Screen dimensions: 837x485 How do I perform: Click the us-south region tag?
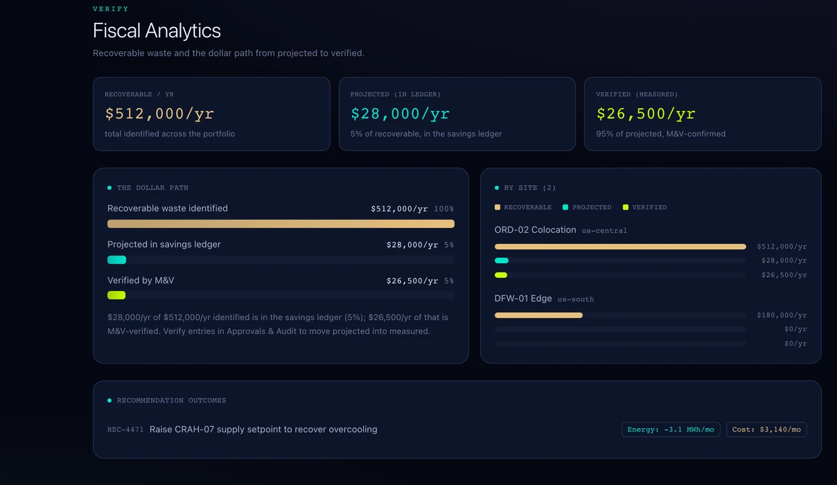(576, 299)
